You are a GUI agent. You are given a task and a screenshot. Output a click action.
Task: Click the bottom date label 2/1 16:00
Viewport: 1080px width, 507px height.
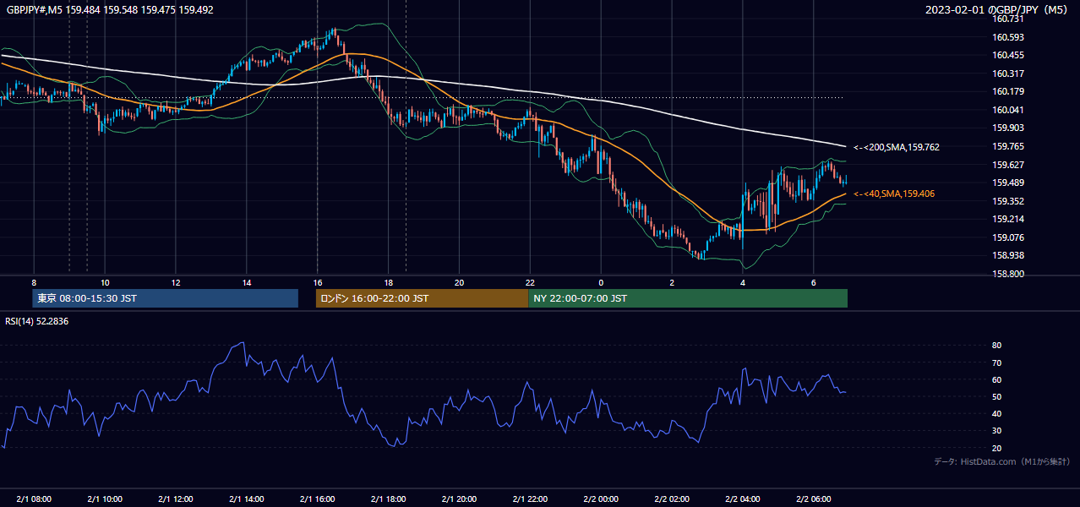[x=318, y=499]
